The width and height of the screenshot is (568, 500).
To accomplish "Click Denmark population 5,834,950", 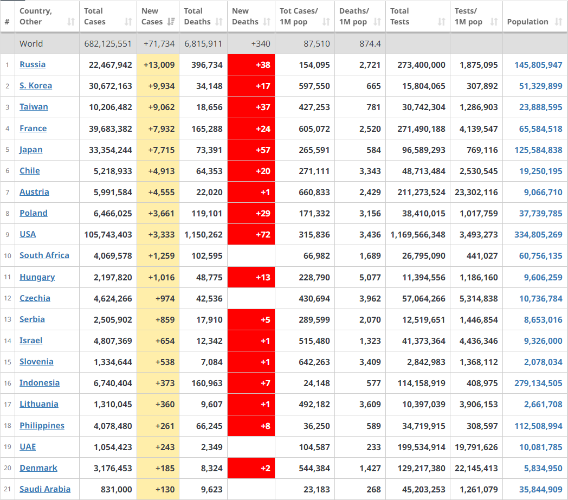I will (x=543, y=469).
